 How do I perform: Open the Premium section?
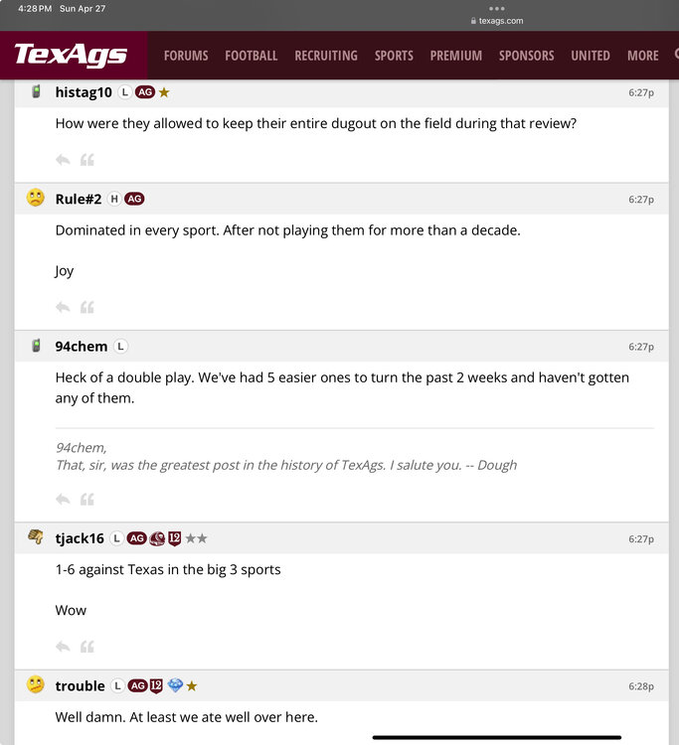(x=456, y=56)
